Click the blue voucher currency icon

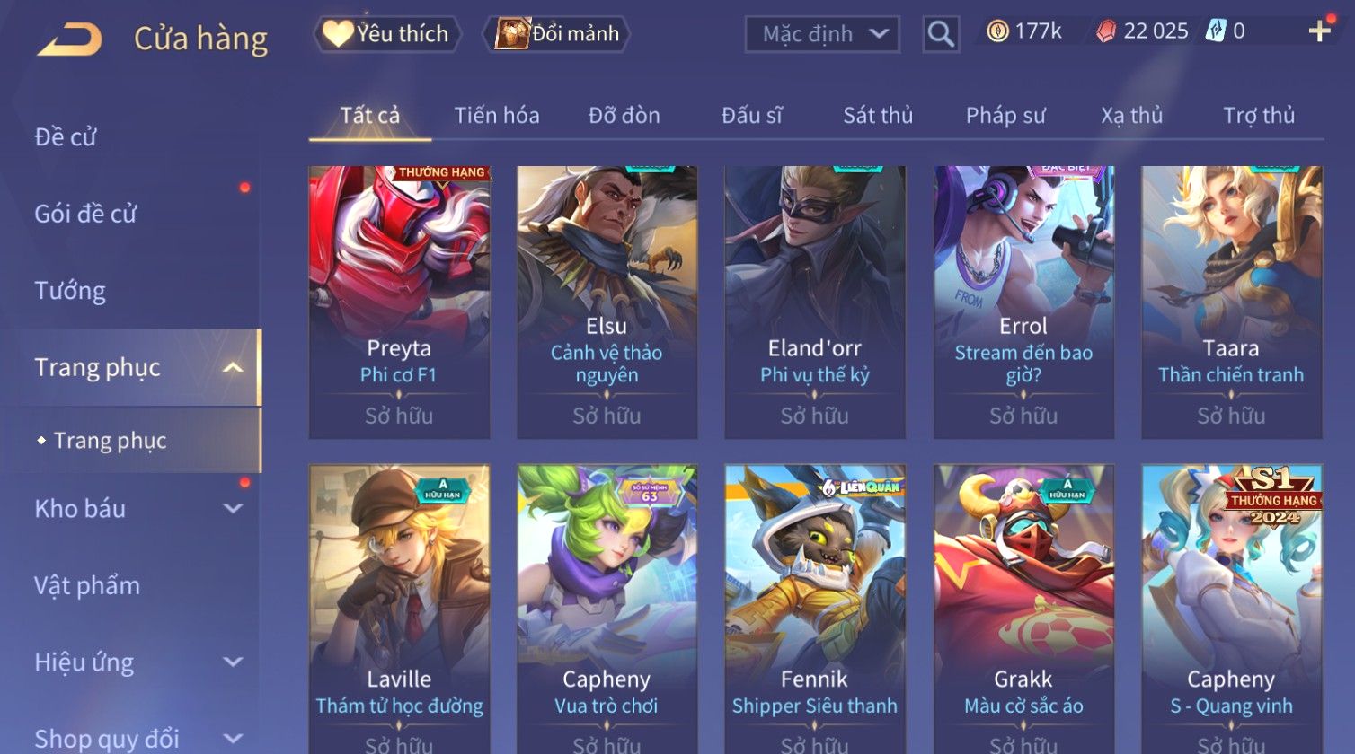coord(1216,31)
